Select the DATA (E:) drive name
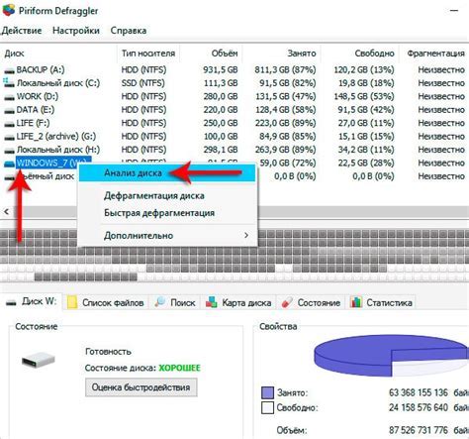469x439 pixels. [36, 110]
